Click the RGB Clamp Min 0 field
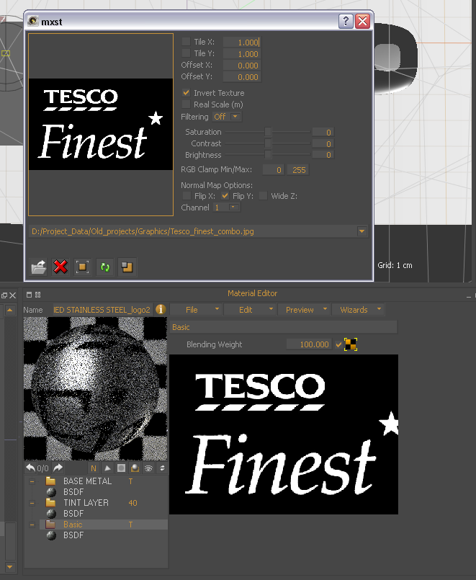476x580 pixels. coord(274,170)
